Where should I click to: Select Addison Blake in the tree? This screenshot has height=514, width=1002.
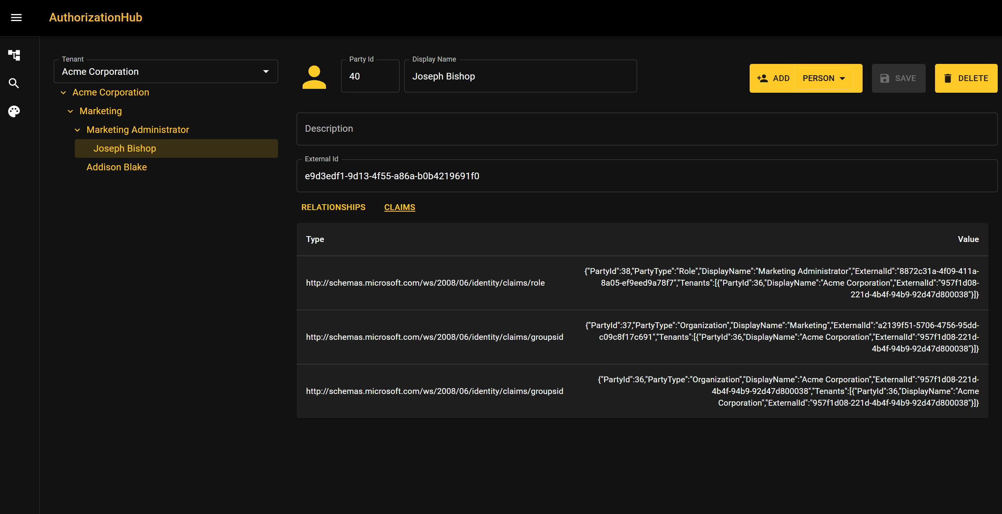click(x=116, y=167)
